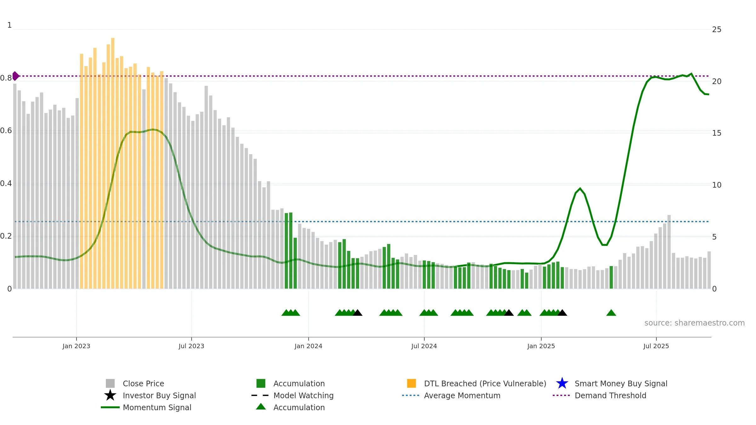Image resolution: width=756 pixels, height=425 pixels.
Task: Click the source: sharemaestro.com text
Action: coord(695,323)
